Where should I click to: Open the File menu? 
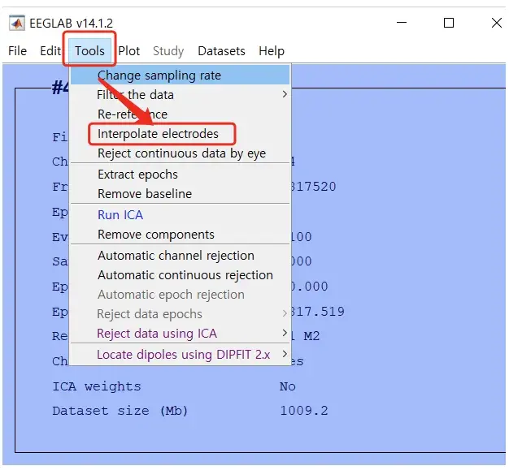coord(17,50)
